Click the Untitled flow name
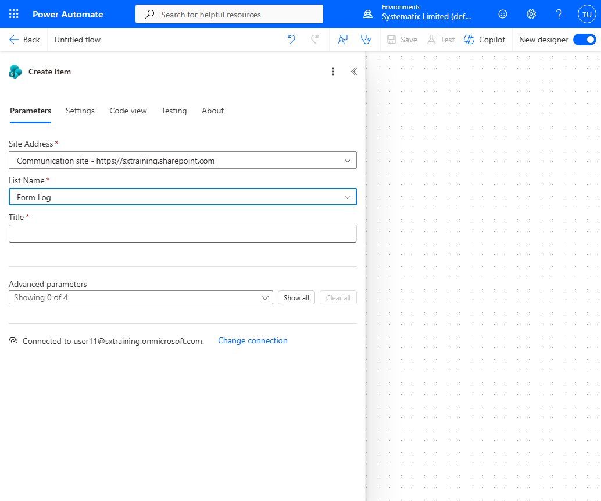Image resolution: width=601 pixels, height=501 pixels. click(77, 40)
